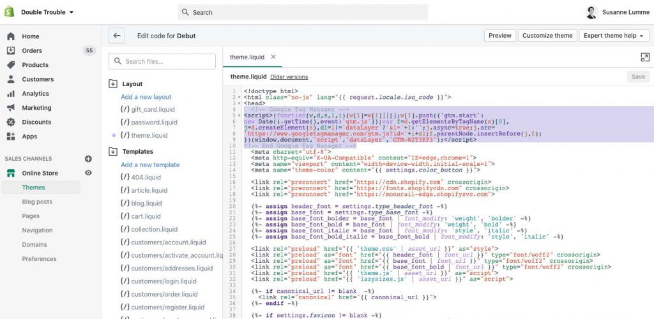Click the Save button
Screen dimensions: 654x319
coord(638,77)
